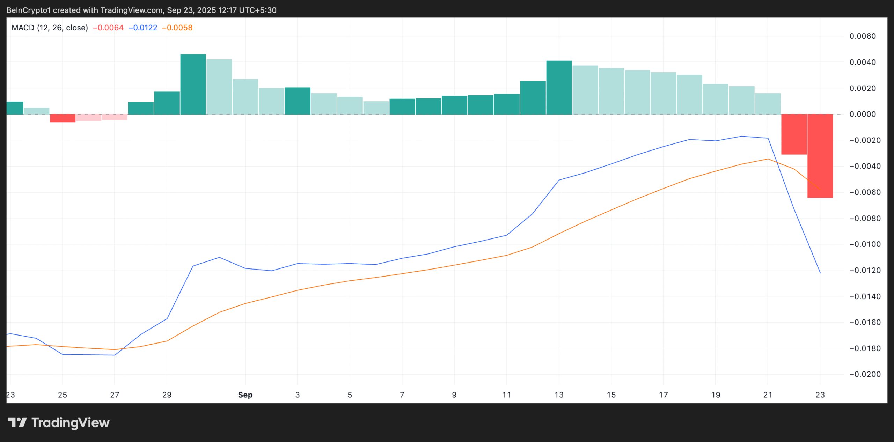Click the 13 date label on time axis
Screen dimensions: 894x442
click(x=559, y=395)
